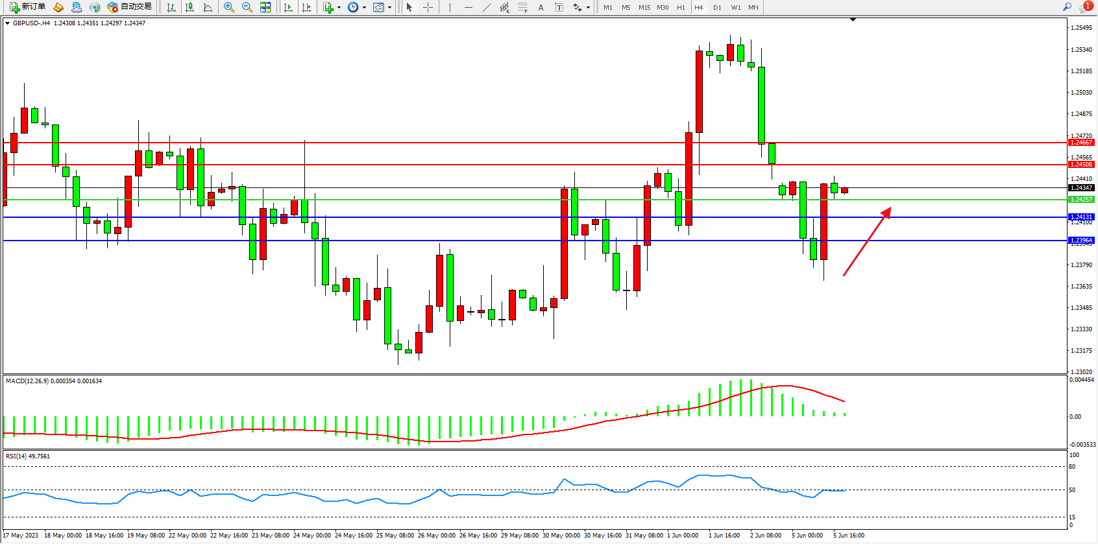The image size is (1098, 544).
Task: Switch timeframe to D1
Action: click(717, 7)
